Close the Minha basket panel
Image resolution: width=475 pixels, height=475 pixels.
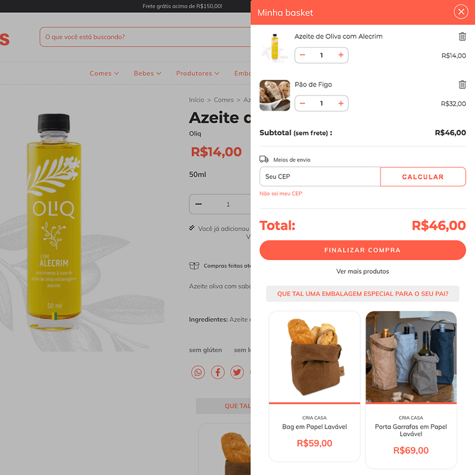click(x=461, y=12)
